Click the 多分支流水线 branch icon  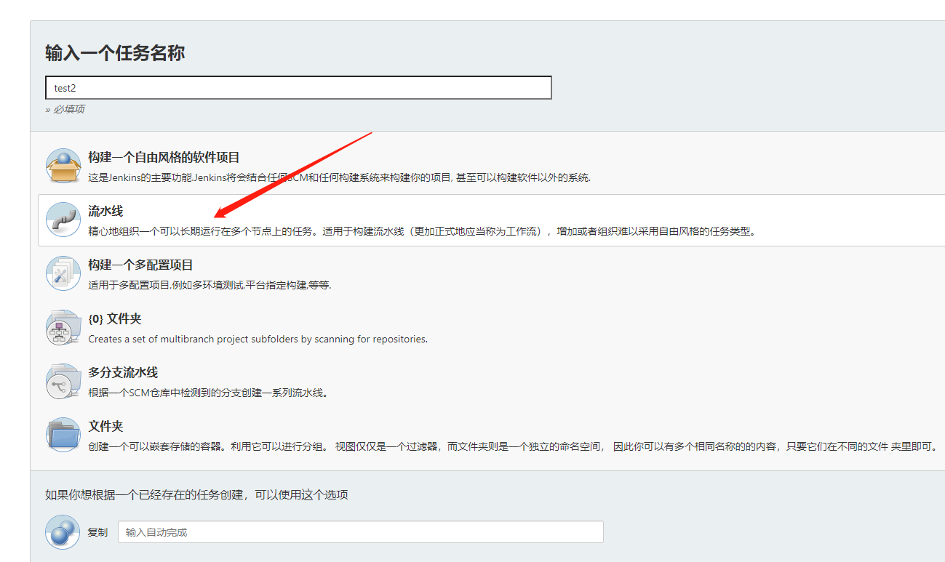[63, 381]
